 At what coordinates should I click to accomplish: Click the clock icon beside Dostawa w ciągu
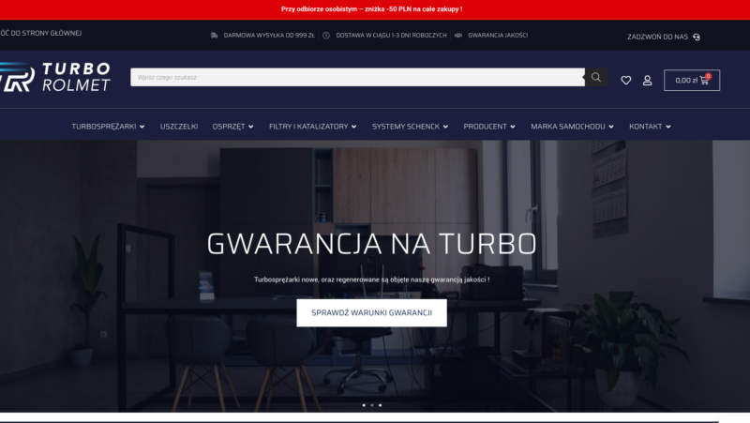pyautogui.click(x=326, y=36)
